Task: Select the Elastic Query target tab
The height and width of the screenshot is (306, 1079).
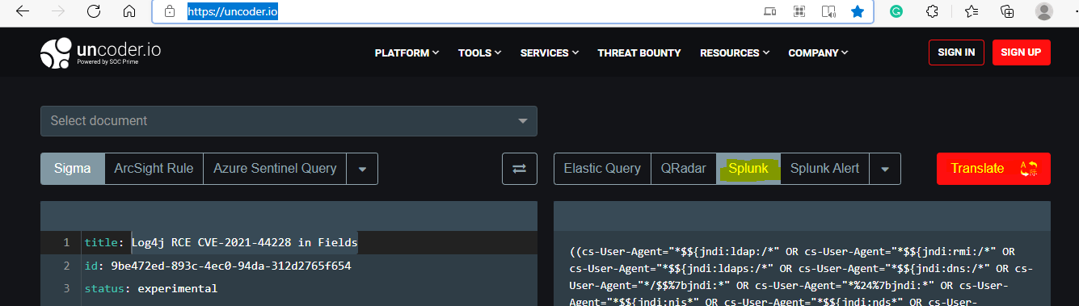Action: [602, 169]
